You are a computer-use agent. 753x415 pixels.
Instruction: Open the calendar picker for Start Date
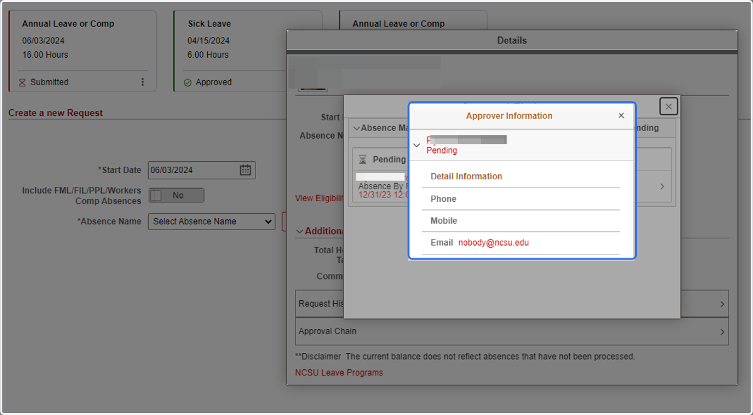click(245, 170)
